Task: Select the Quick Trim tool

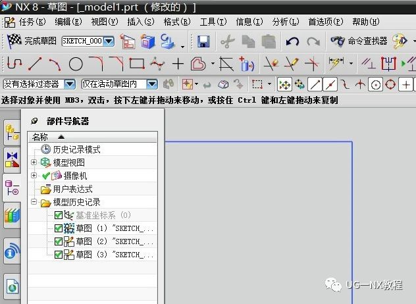Action: pos(271,64)
